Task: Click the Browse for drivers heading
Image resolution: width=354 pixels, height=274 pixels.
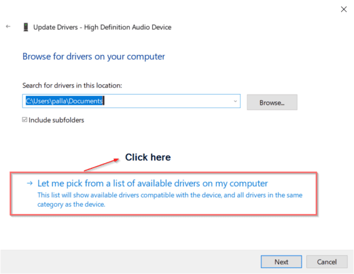Action: (93, 57)
